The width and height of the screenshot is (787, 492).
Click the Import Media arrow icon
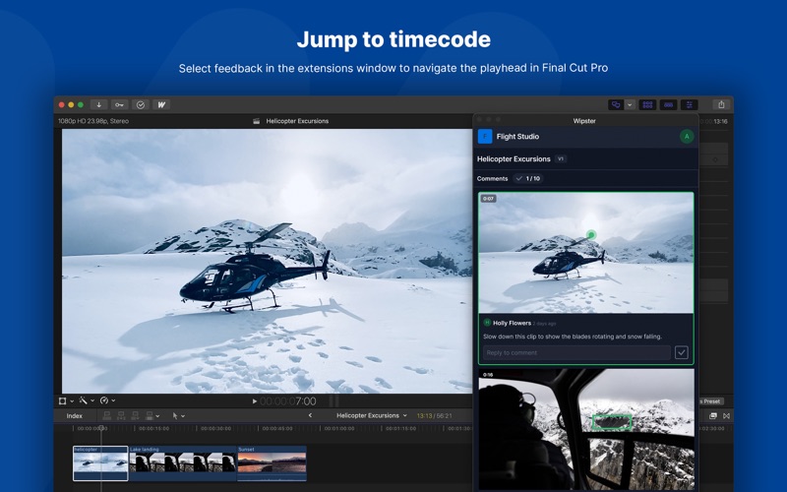(99, 105)
